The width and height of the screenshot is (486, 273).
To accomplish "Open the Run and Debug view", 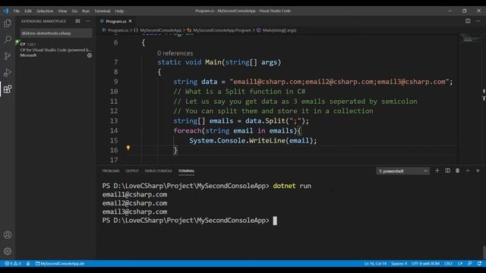I will click(x=8, y=73).
